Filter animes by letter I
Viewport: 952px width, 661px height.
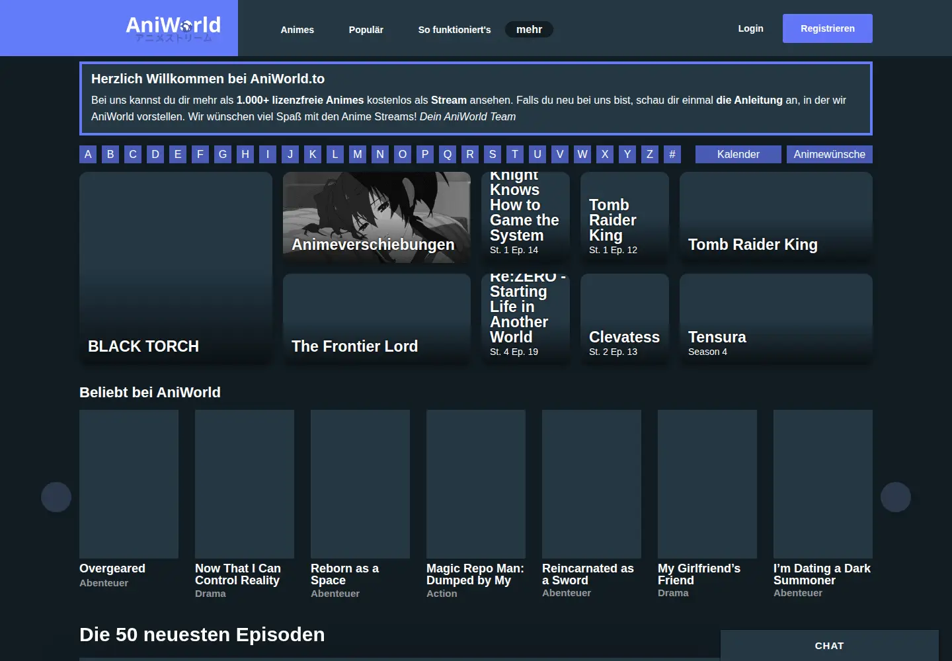coord(268,154)
